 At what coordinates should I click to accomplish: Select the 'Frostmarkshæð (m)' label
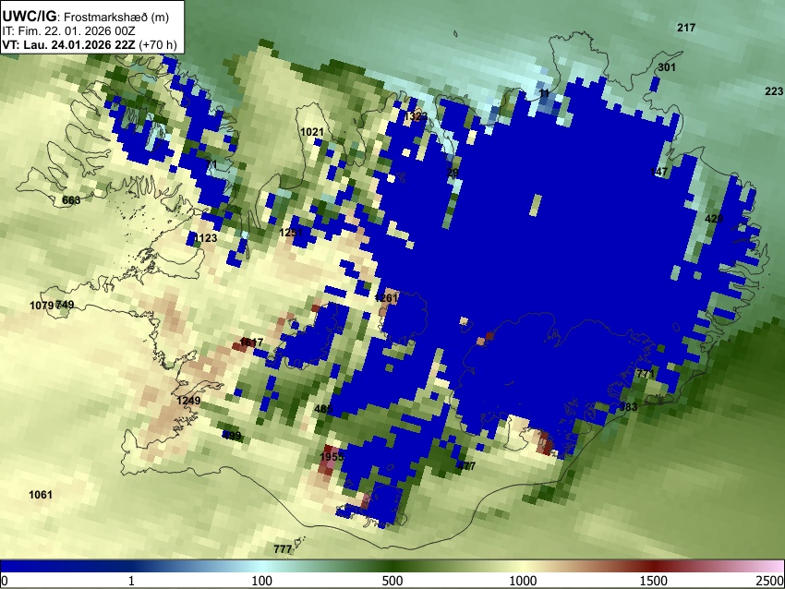pos(116,17)
